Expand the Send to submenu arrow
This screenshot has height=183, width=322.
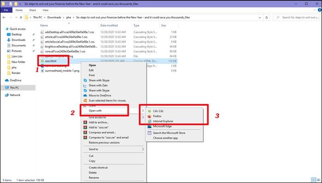[x=143, y=149]
